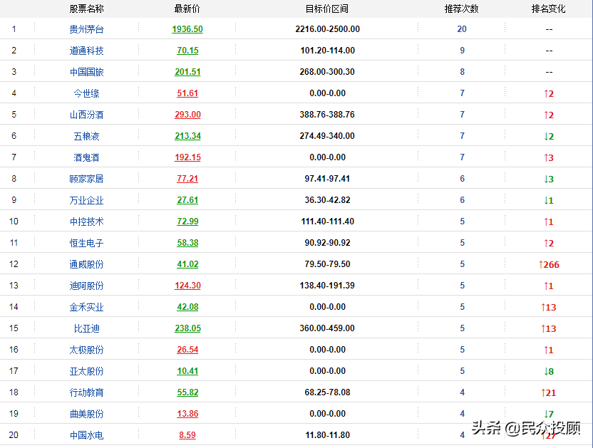593x448 pixels.
Task: Select target price range 36.30-42.82
Action: 328,200
